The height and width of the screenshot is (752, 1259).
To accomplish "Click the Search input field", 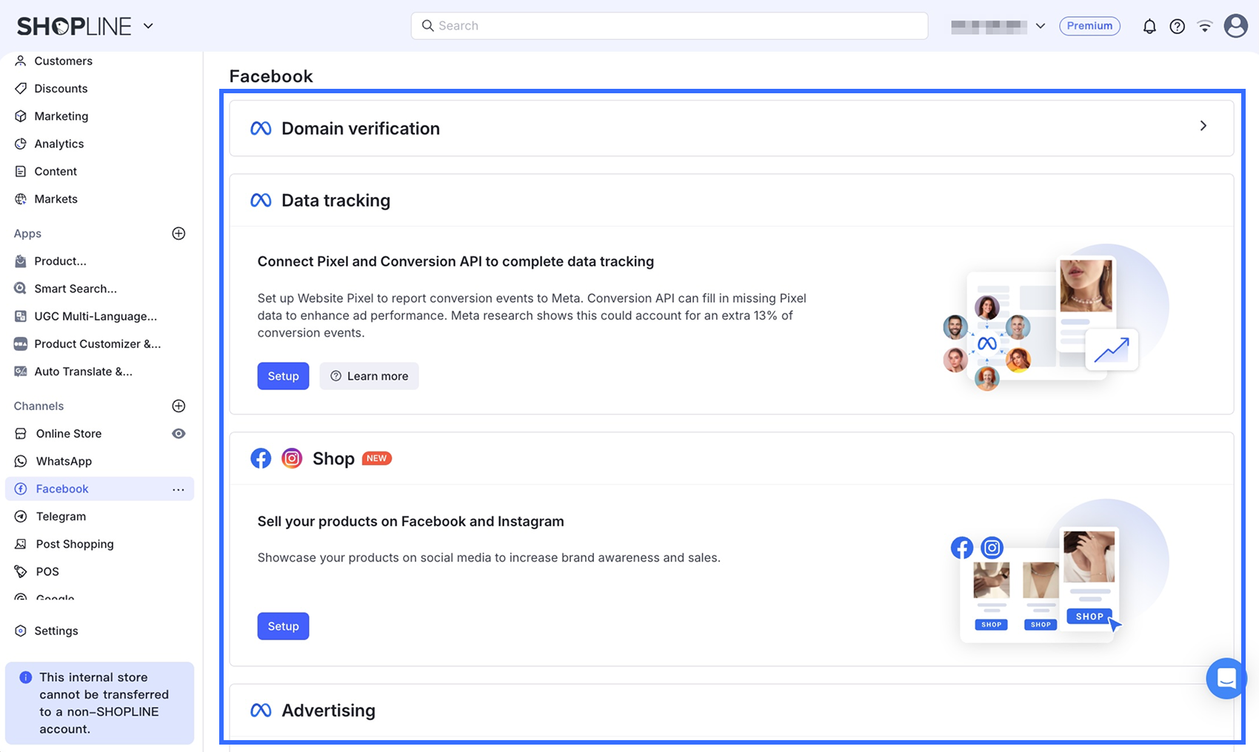I will point(669,26).
